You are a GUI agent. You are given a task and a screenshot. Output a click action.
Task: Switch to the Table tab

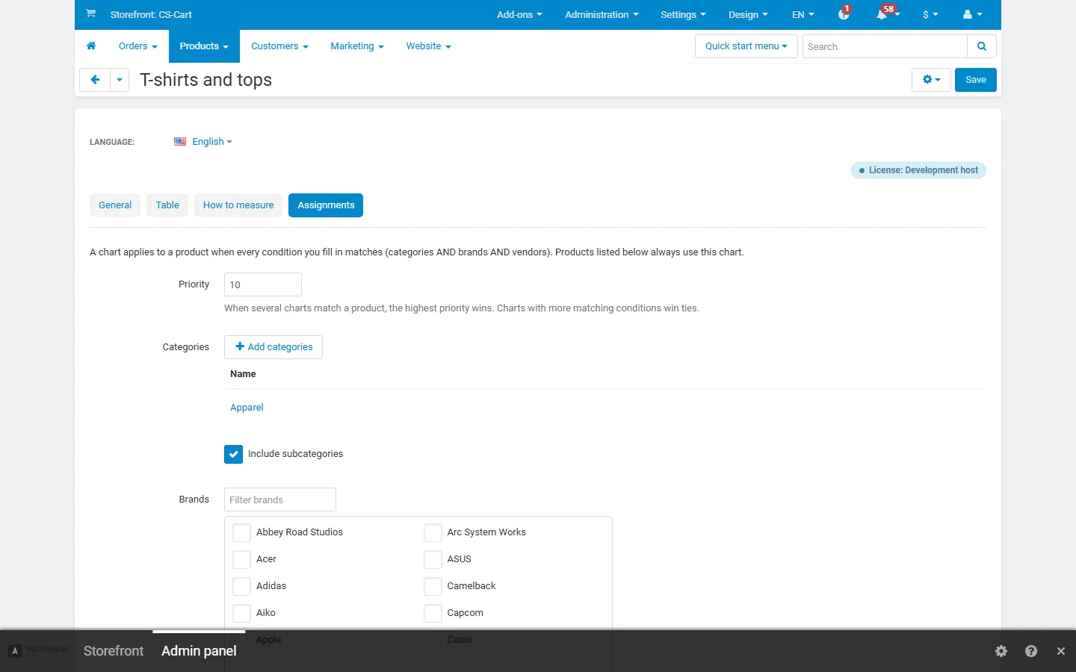[167, 205]
